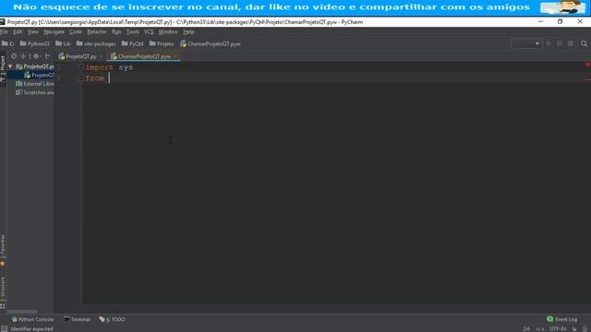This screenshot has width=591, height=332.
Task: Toggle the Project tool window side tab
Action: [x=3, y=69]
